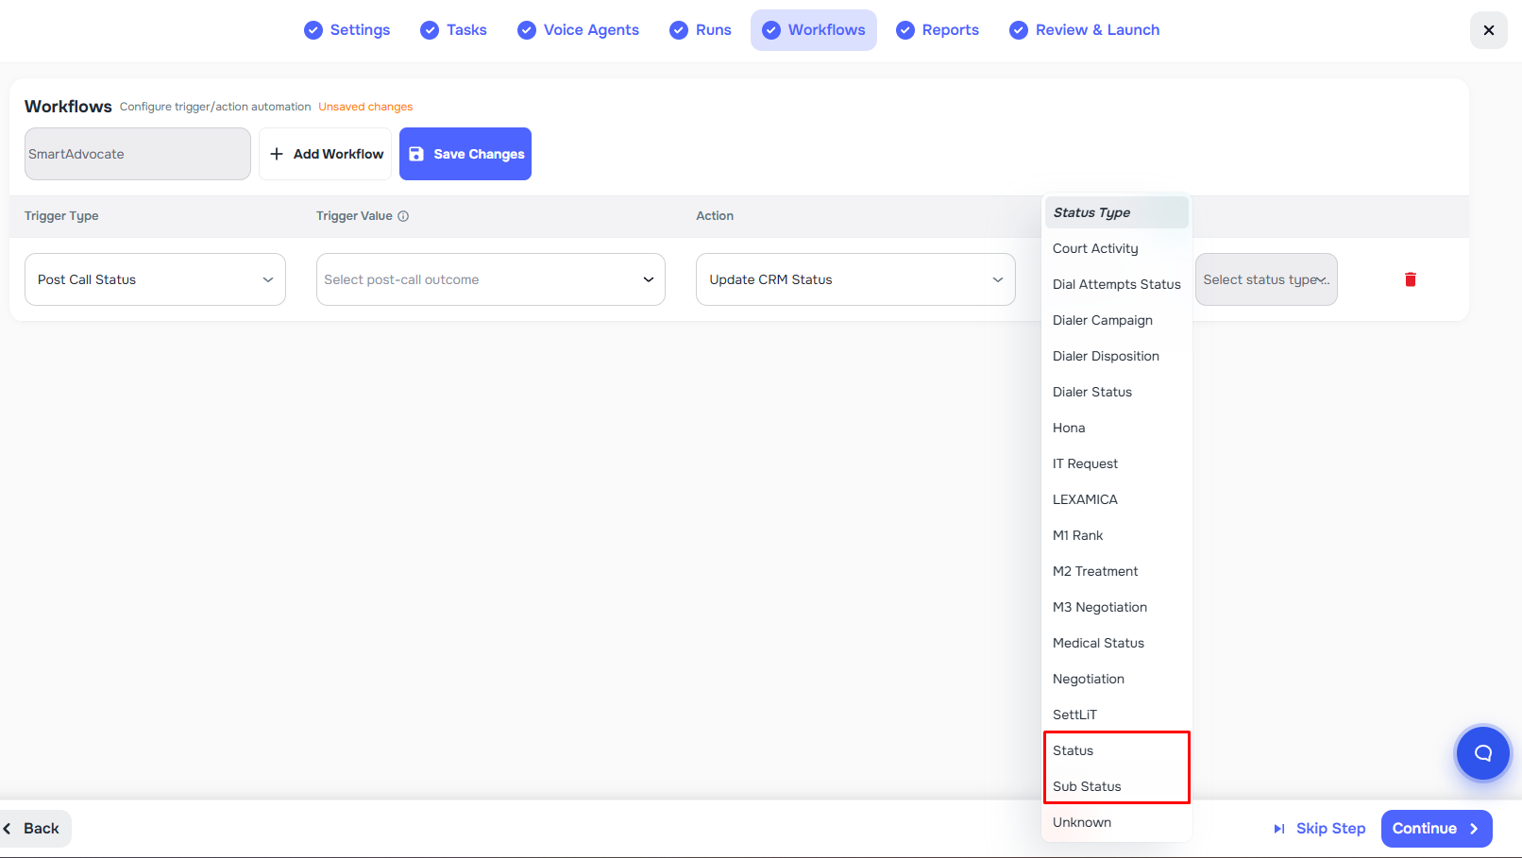1522x858 pixels.
Task: Click the checkmark icon beside Settings
Action: coord(313,30)
